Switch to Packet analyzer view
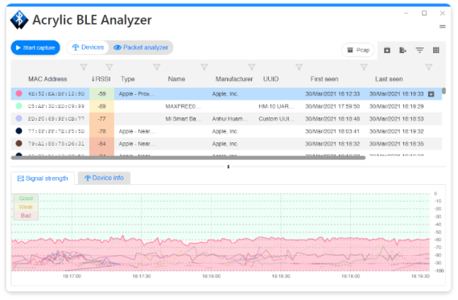This screenshot has height=300, width=458. tap(141, 47)
